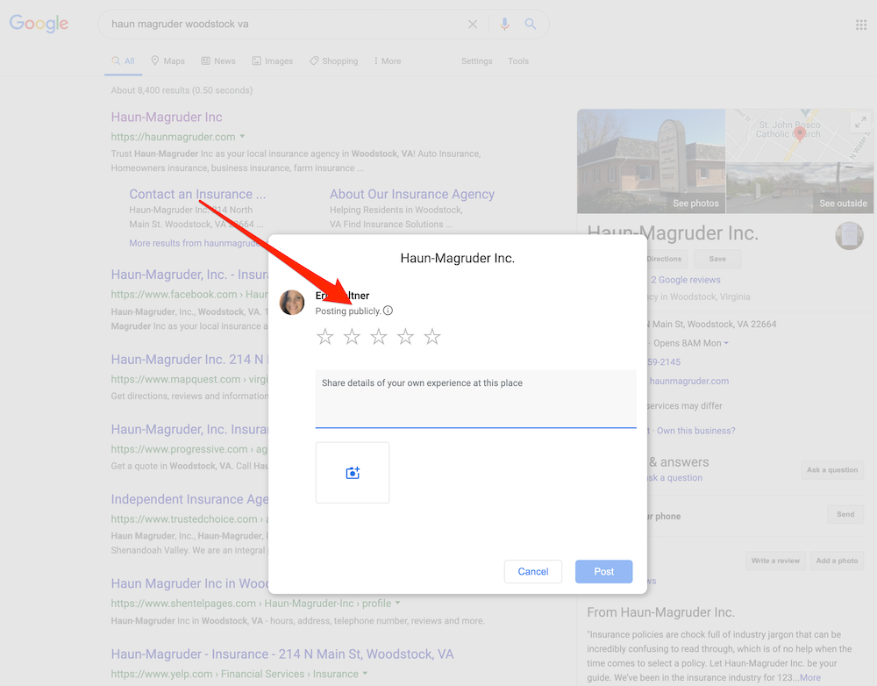Viewport: 877px width, 686px height.
Task: Click the map red location pin
Action: pyautogui.click(x=800, y=133)
